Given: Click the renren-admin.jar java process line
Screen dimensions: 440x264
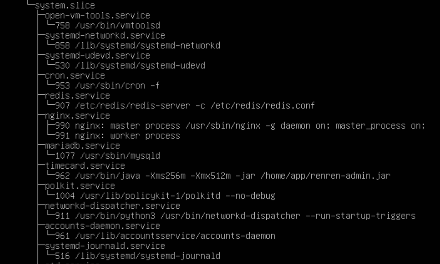Looking at the screenshot, I should (x=223, y=176).
